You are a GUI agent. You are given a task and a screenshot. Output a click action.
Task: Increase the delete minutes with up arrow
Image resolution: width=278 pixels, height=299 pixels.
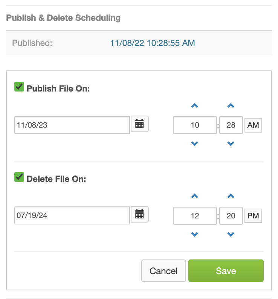pos(231,196)
